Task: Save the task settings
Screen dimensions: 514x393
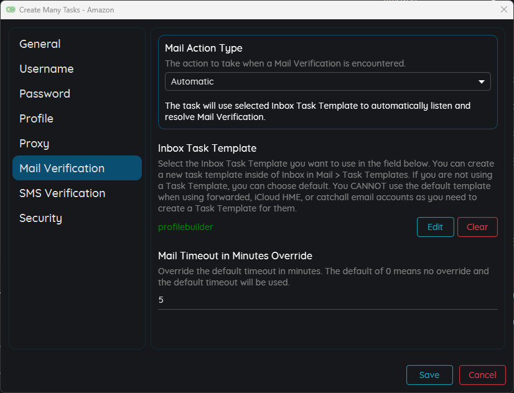Action: [429, 375]
